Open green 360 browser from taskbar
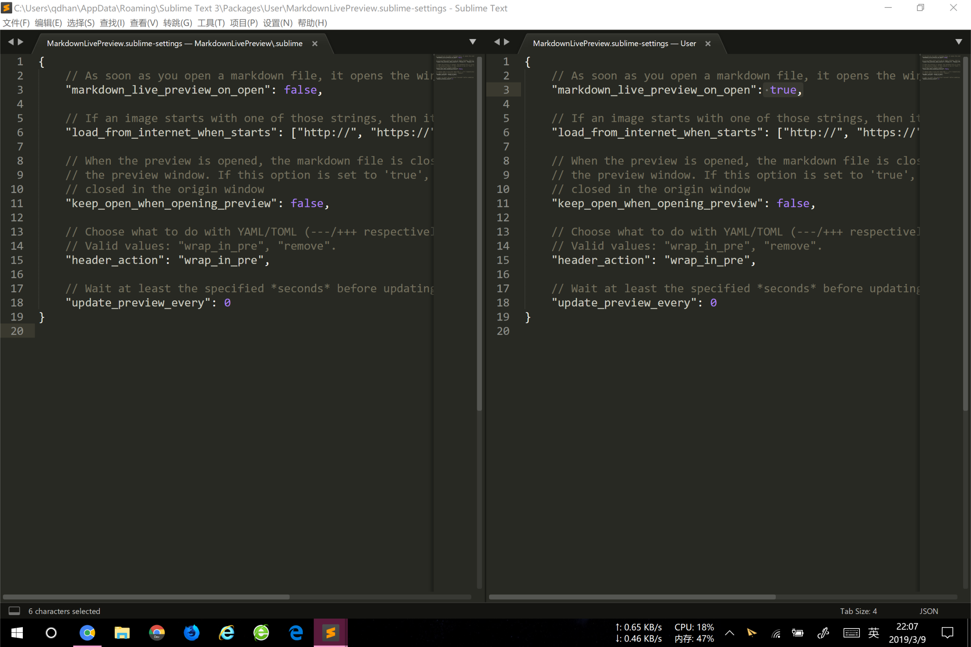Screen dimensions: 971x647 [x=261, y=632]
